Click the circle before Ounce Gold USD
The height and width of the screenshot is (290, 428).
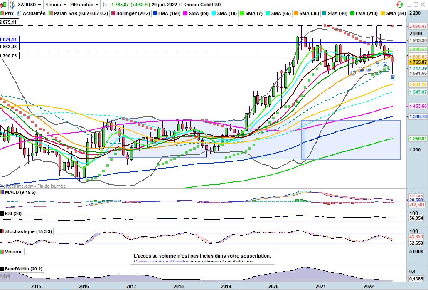pos(180,5)
